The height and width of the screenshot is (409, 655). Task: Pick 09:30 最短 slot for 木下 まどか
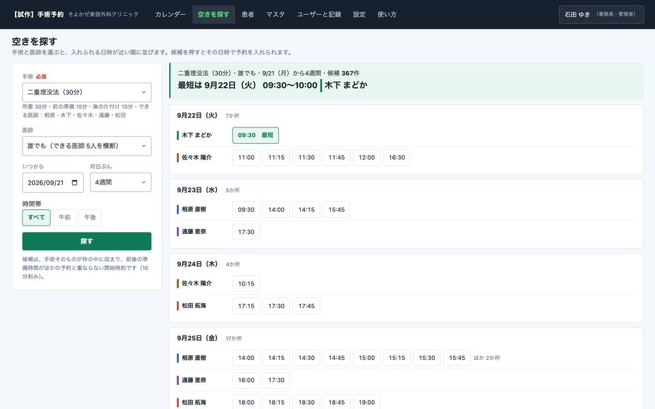coord(256,135)
